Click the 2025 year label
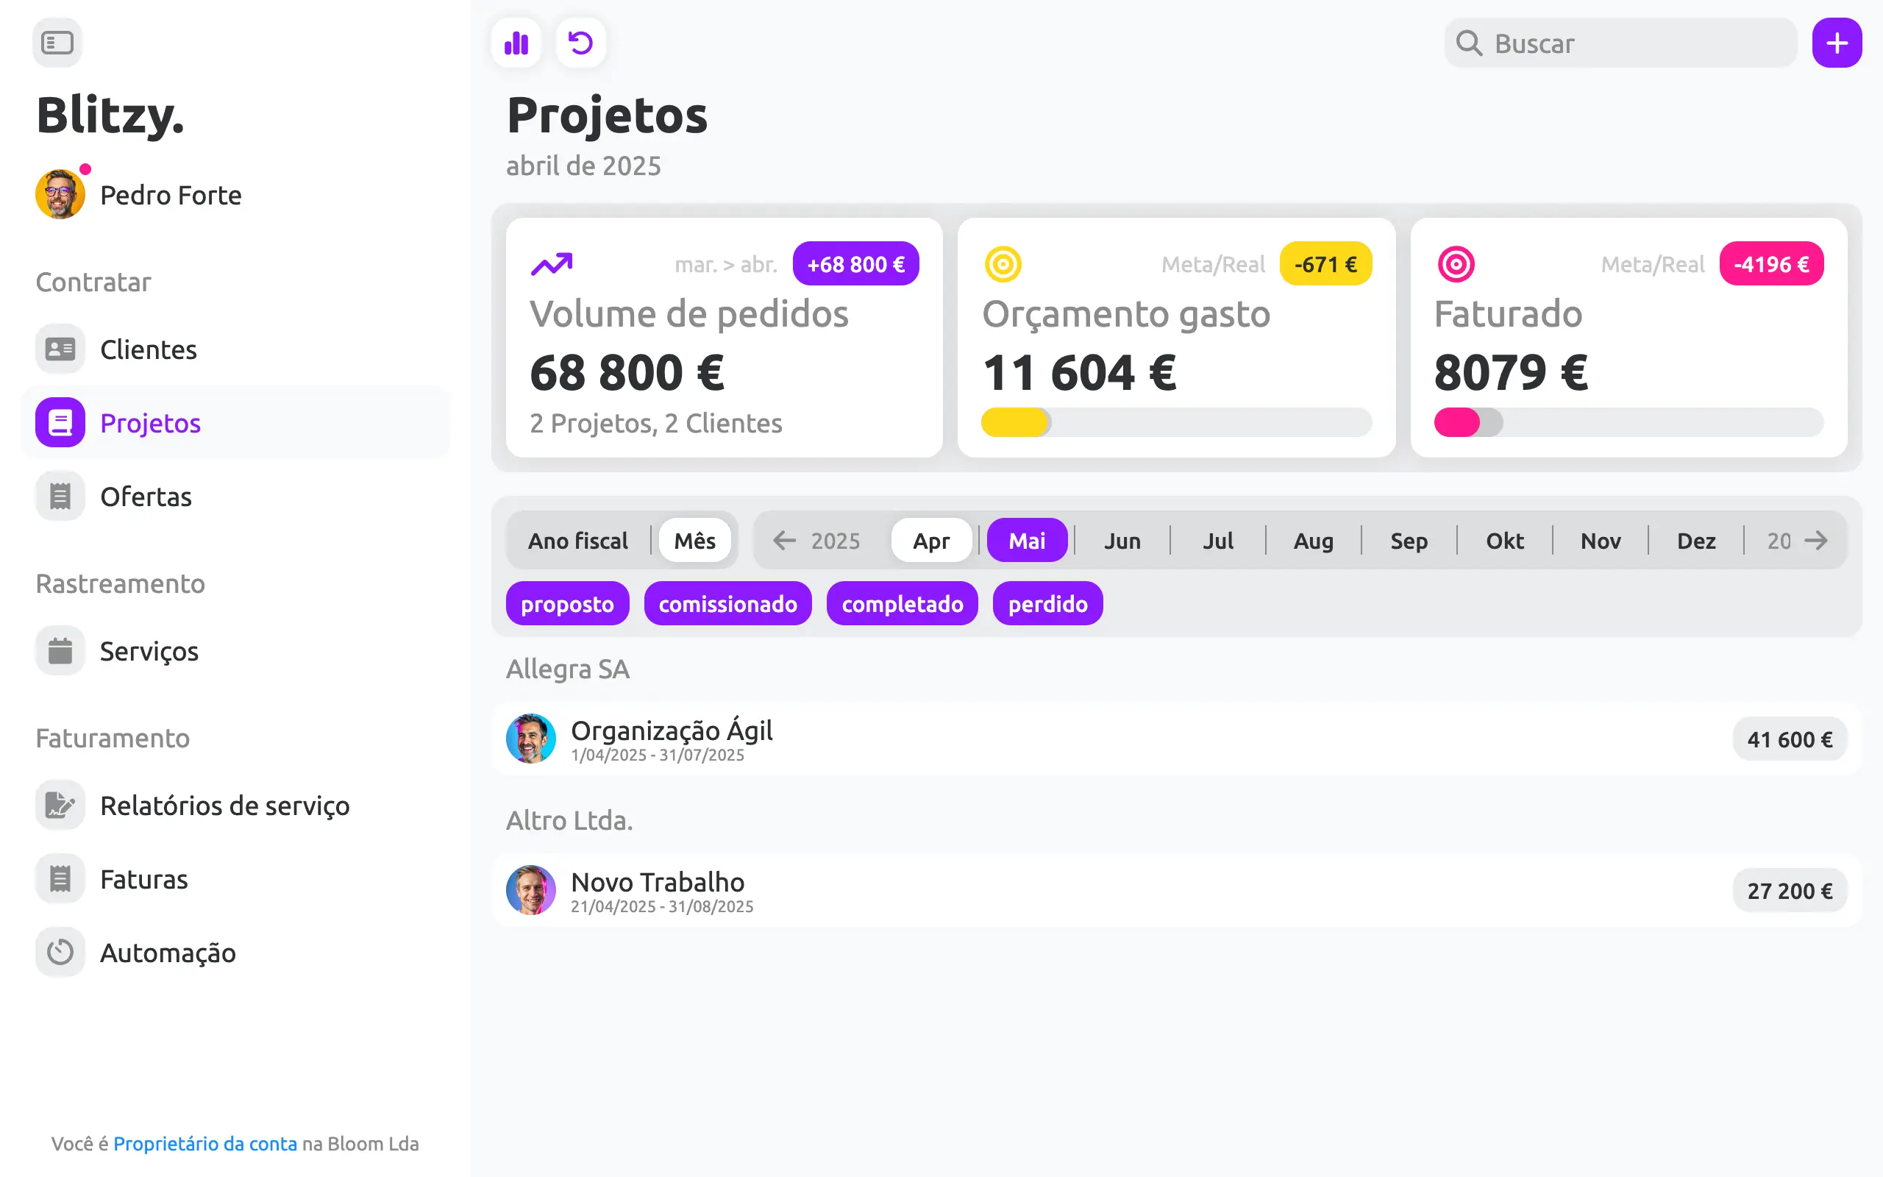 point(835,540)
